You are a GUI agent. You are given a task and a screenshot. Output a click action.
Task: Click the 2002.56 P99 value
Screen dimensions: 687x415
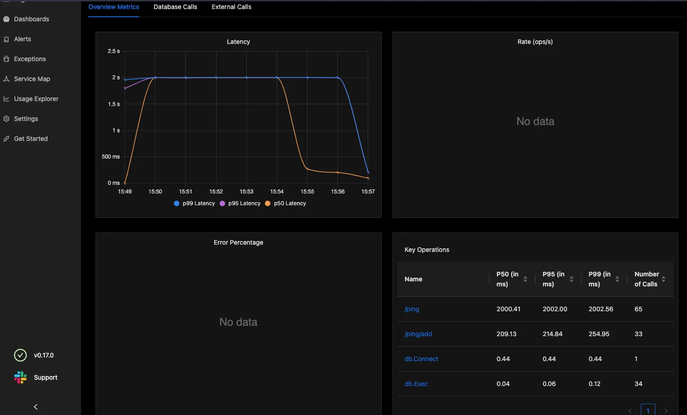click(x=601, y=309)
